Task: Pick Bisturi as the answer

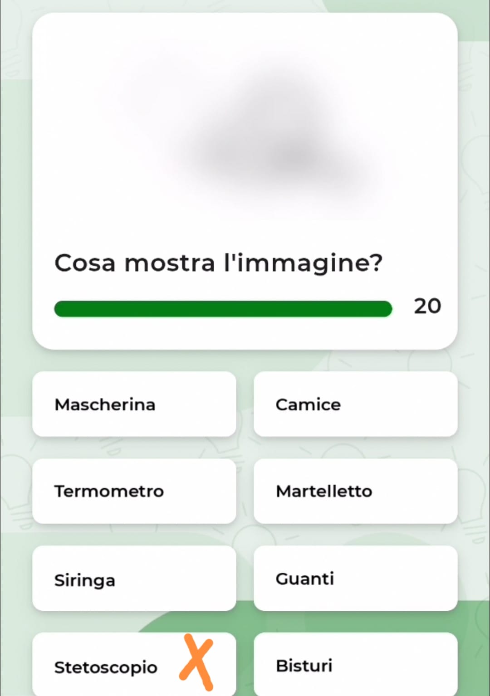Action: pos(355,665)
